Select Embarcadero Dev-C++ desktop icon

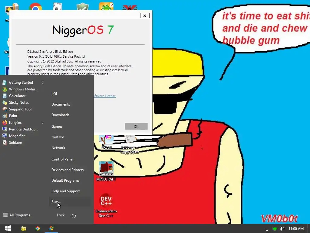click(x=106, y=205)
